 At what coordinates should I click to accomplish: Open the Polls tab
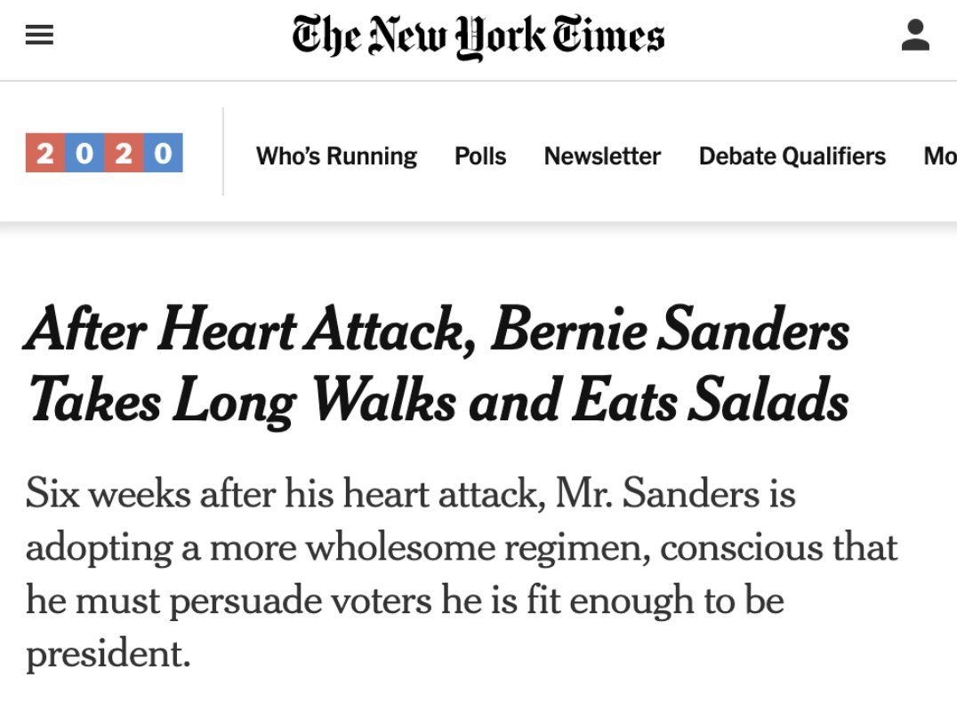(480, 156)
